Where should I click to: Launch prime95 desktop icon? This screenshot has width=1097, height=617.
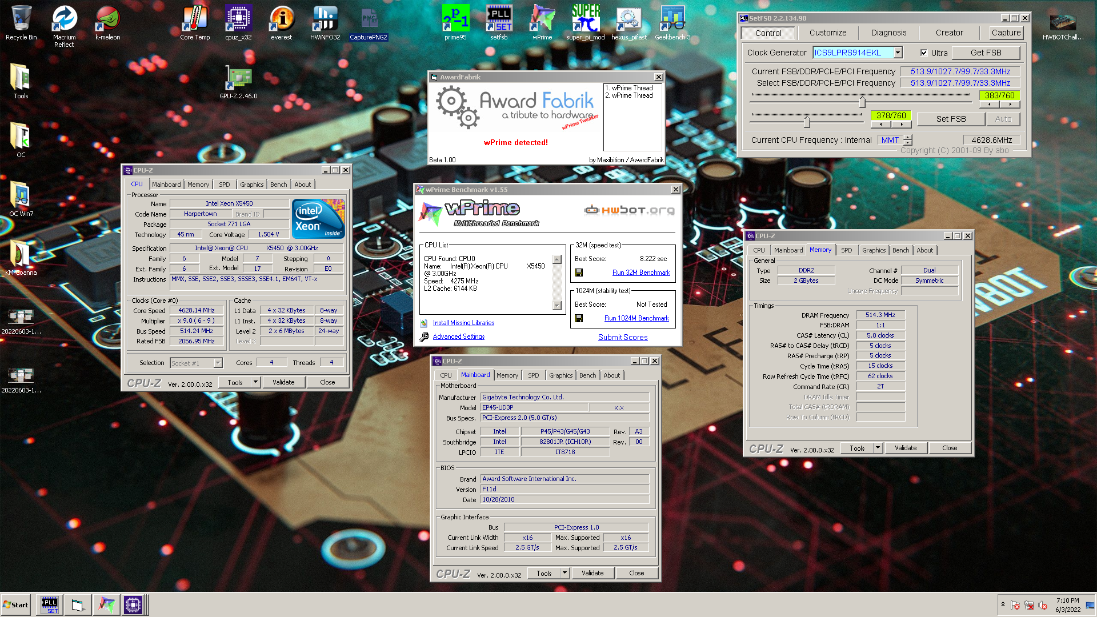(x=455, y=23)
